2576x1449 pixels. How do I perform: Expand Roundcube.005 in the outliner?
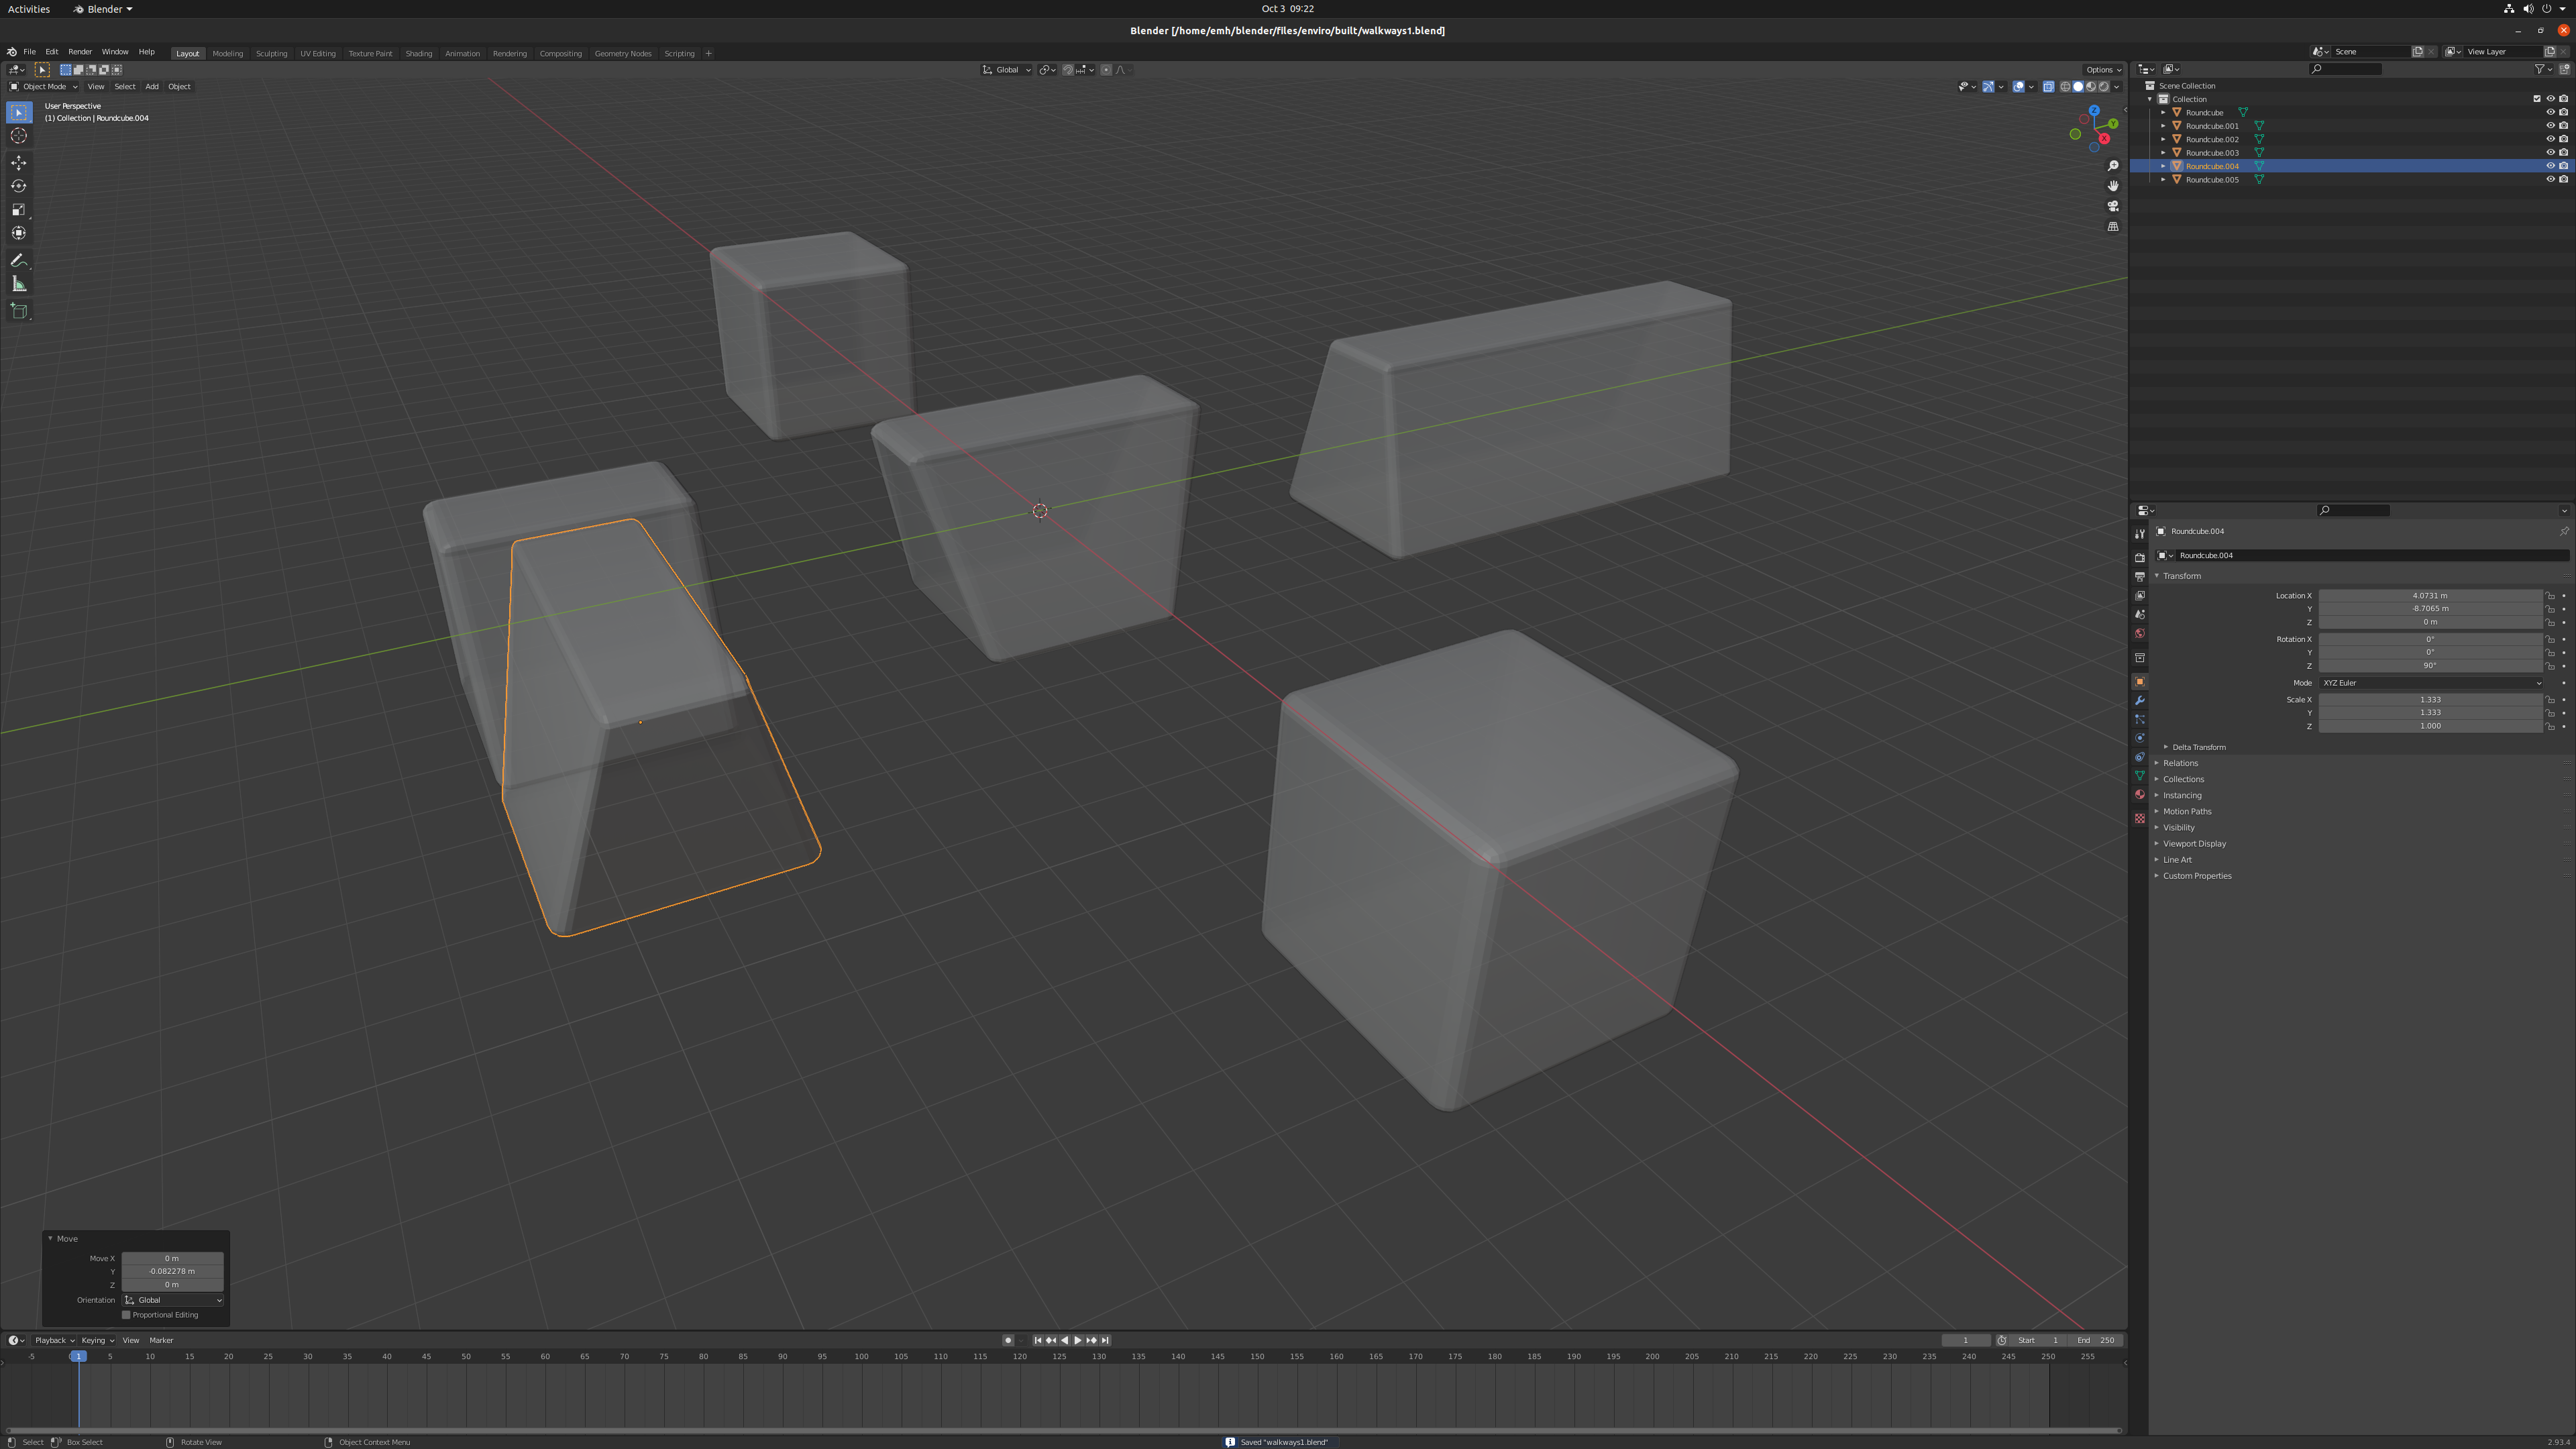coord(2163,180)
